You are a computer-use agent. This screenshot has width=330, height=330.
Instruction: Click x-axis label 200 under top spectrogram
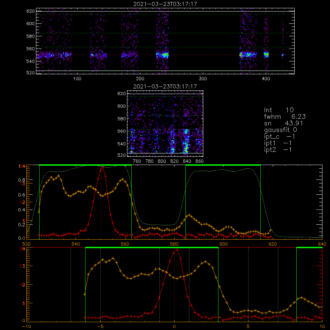[x=140, y=79]
